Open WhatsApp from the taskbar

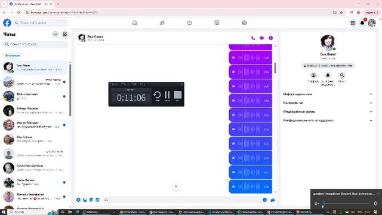(x=90, y=212)
